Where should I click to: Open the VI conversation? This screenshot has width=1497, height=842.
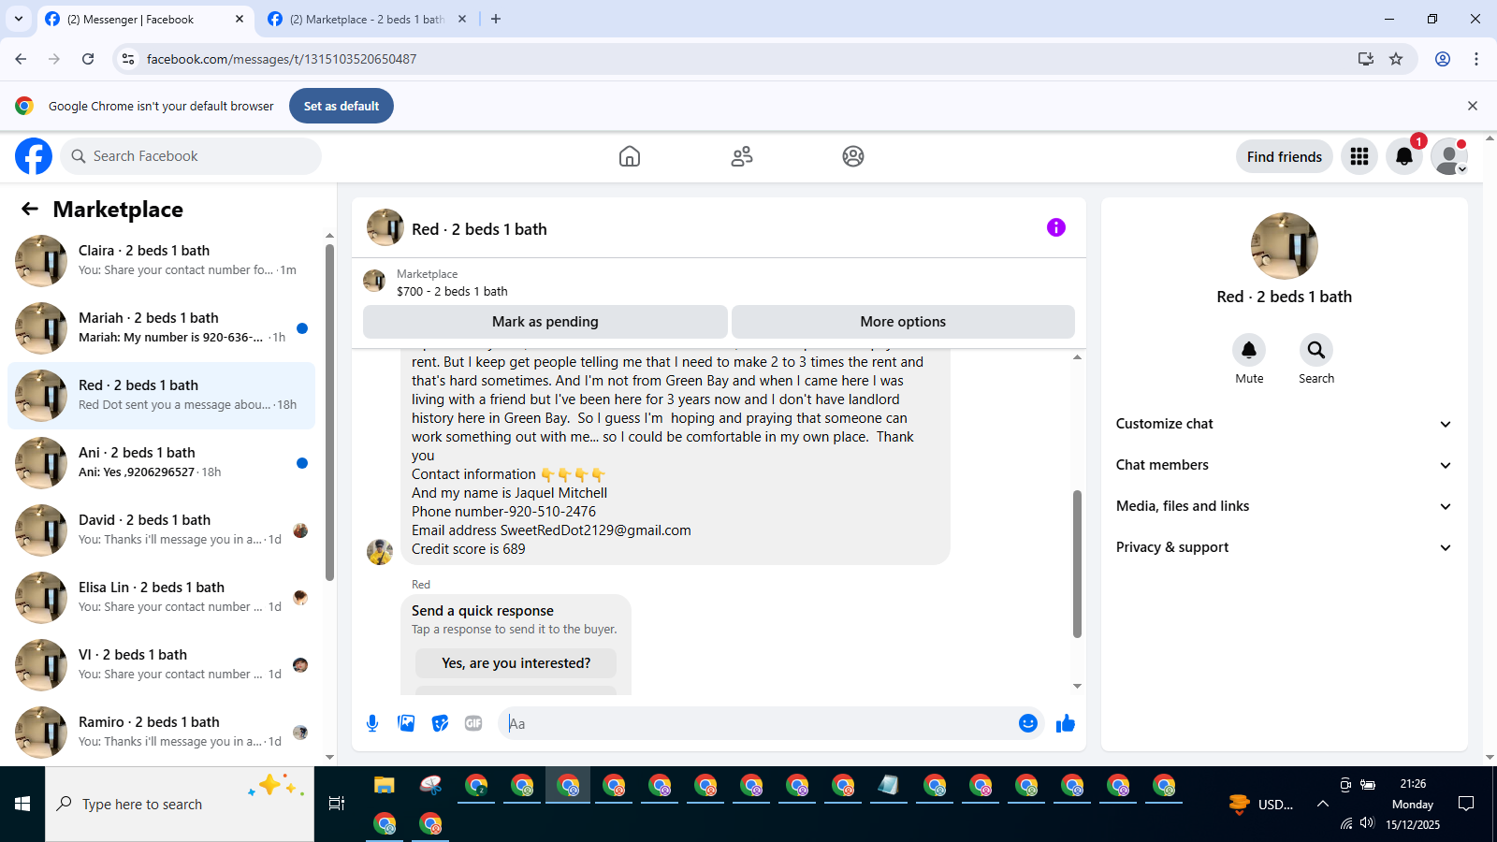click(x=161, y=665)
